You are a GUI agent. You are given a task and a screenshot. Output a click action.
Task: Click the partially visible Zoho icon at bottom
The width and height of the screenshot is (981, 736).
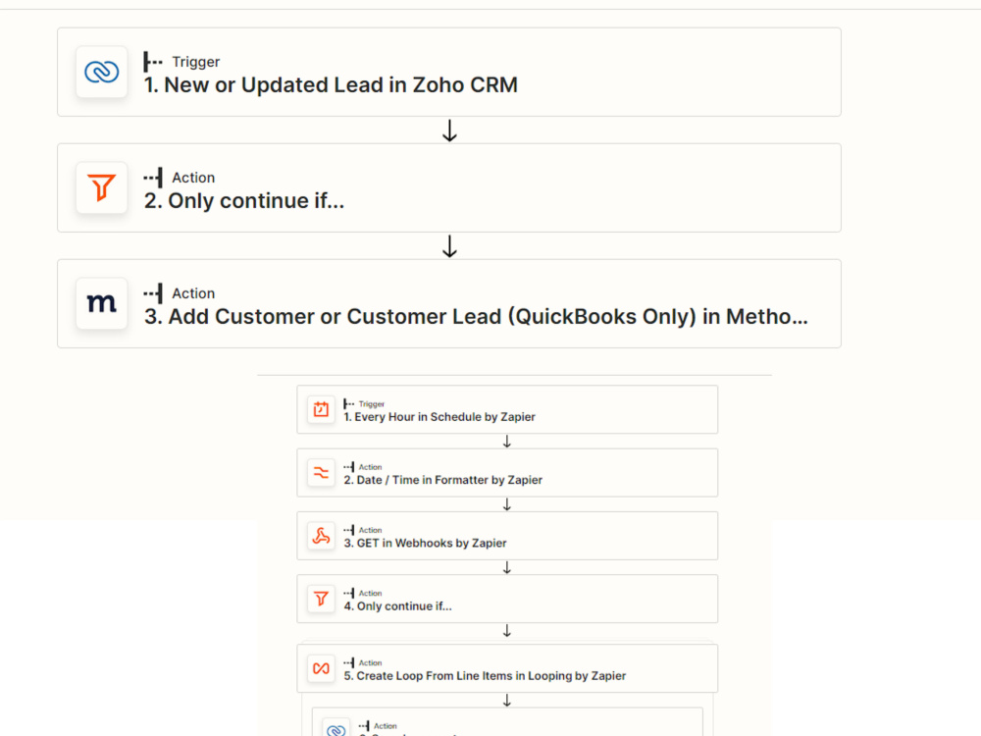(x=336, y=728)
